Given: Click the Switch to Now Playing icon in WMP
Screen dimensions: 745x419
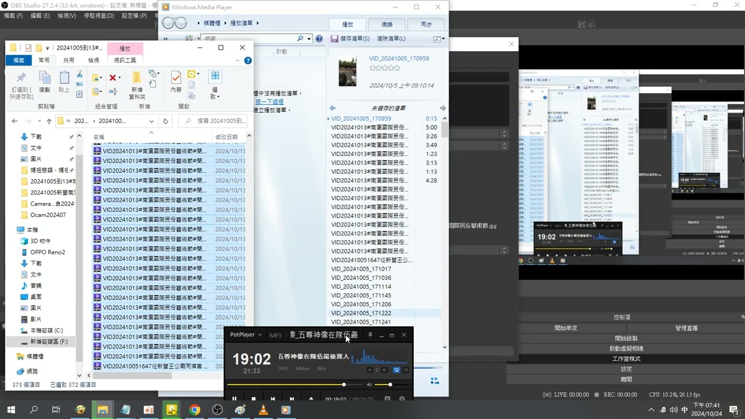Looking at the screenshot, I should 434,381.
